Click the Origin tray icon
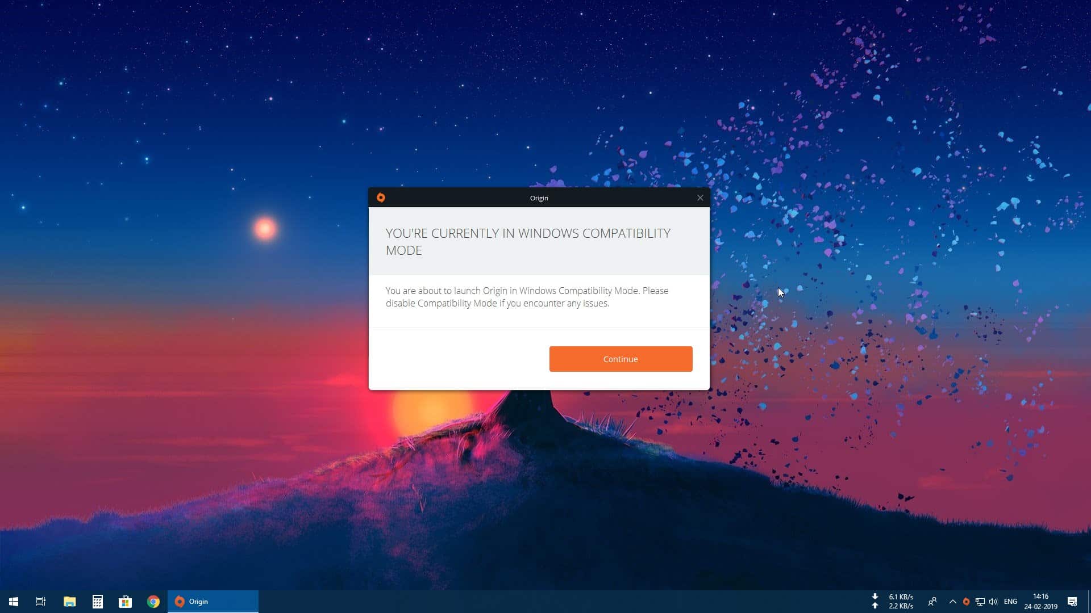Screen dimensions: 1091x613 coord(966,602)
